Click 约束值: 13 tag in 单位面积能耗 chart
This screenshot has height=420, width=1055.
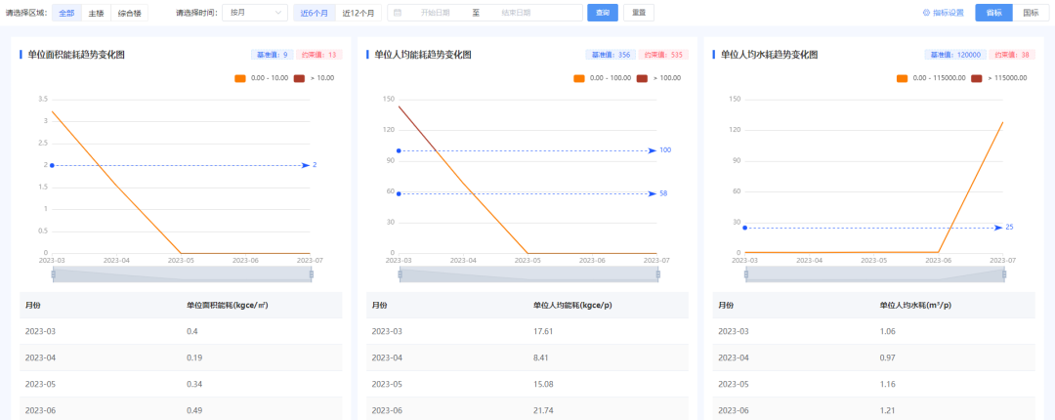click(319, 56)
